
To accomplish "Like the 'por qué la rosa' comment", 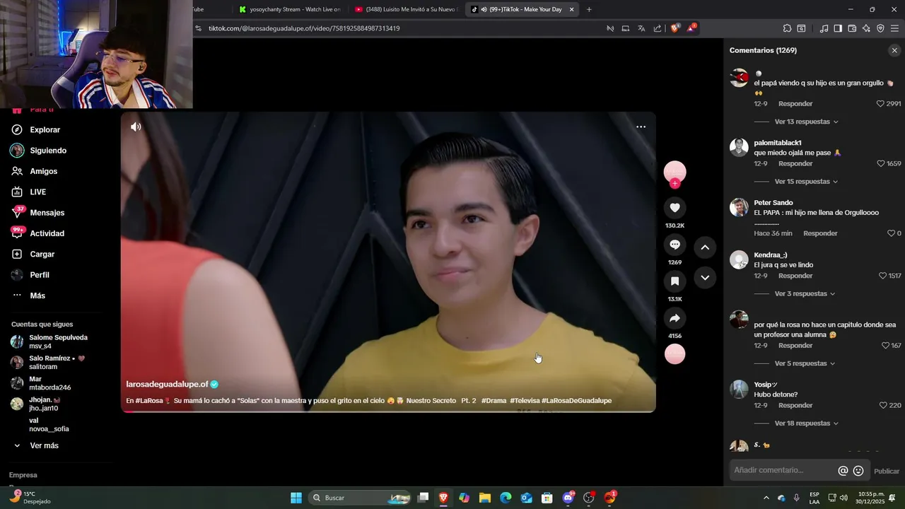I will coord(885,346).
